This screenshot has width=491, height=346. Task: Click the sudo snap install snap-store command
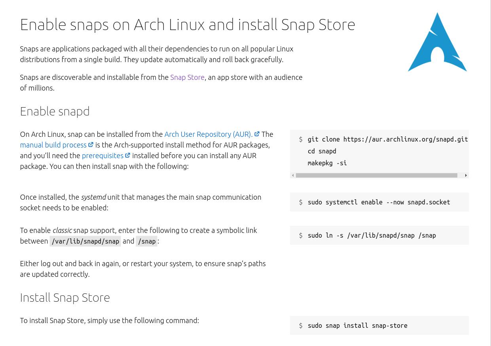357,325
